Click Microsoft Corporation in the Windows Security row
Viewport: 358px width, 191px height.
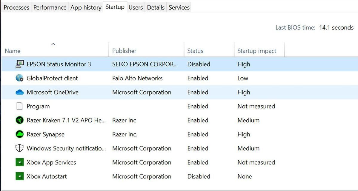tap(142, 148)
